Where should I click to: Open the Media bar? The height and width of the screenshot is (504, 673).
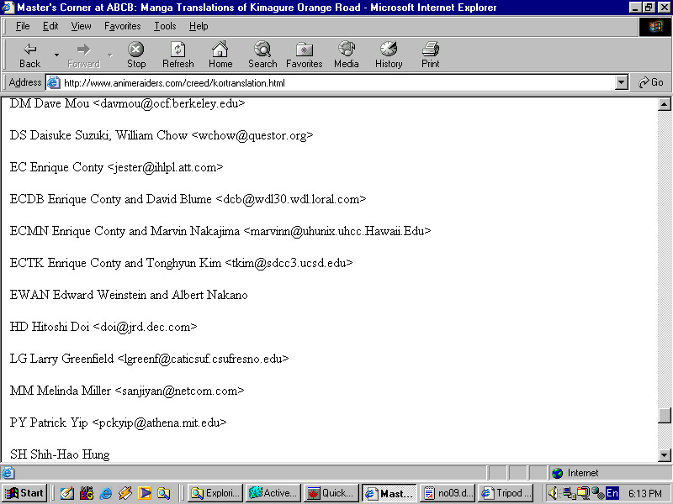[346, 55]
